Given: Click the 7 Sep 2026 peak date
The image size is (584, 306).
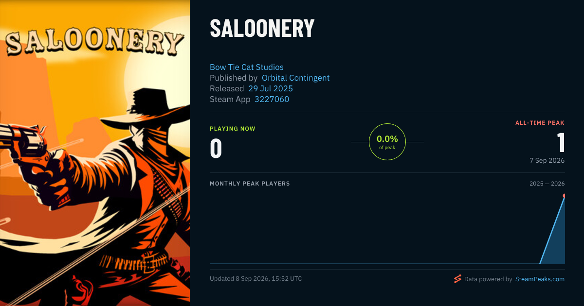Looking at the screenshot, I should coord(547,160).
